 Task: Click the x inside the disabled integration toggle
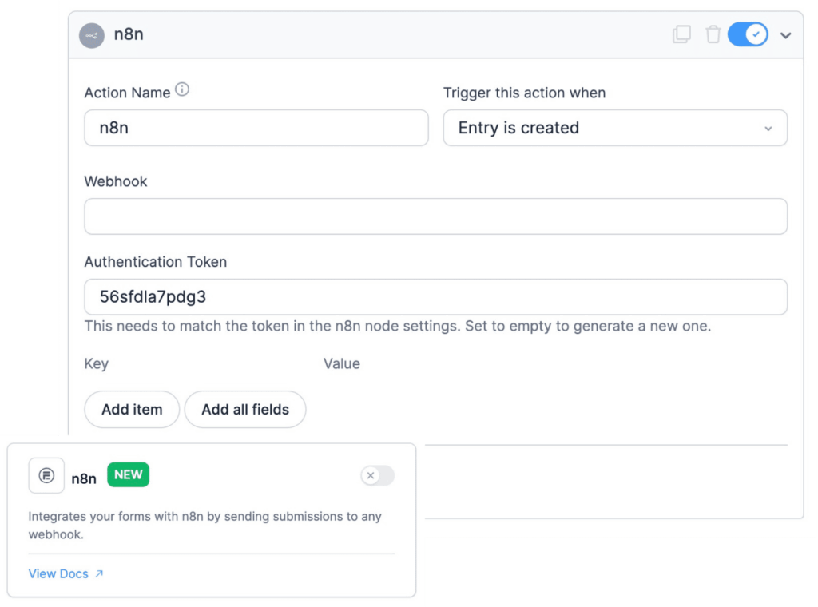371,475
